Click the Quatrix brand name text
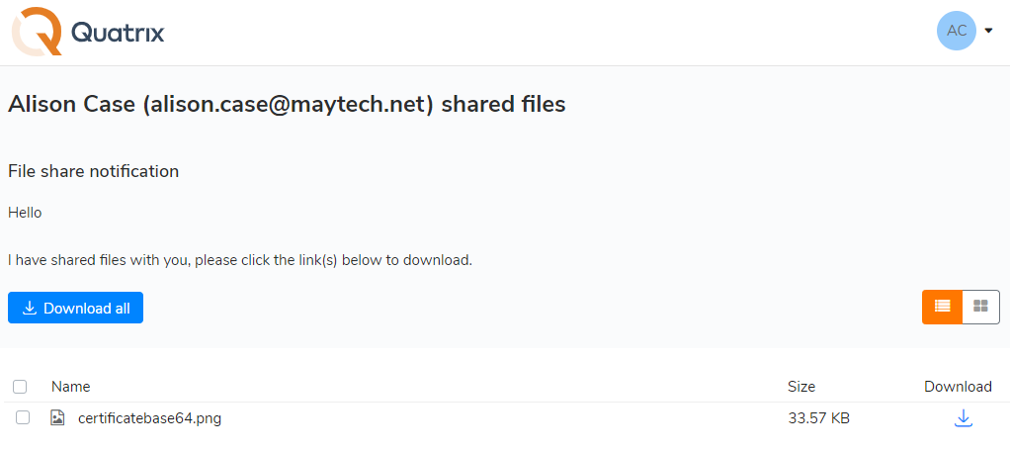Screen dimensions: 1010x451 pyautogui.click(x=118, y=33)
